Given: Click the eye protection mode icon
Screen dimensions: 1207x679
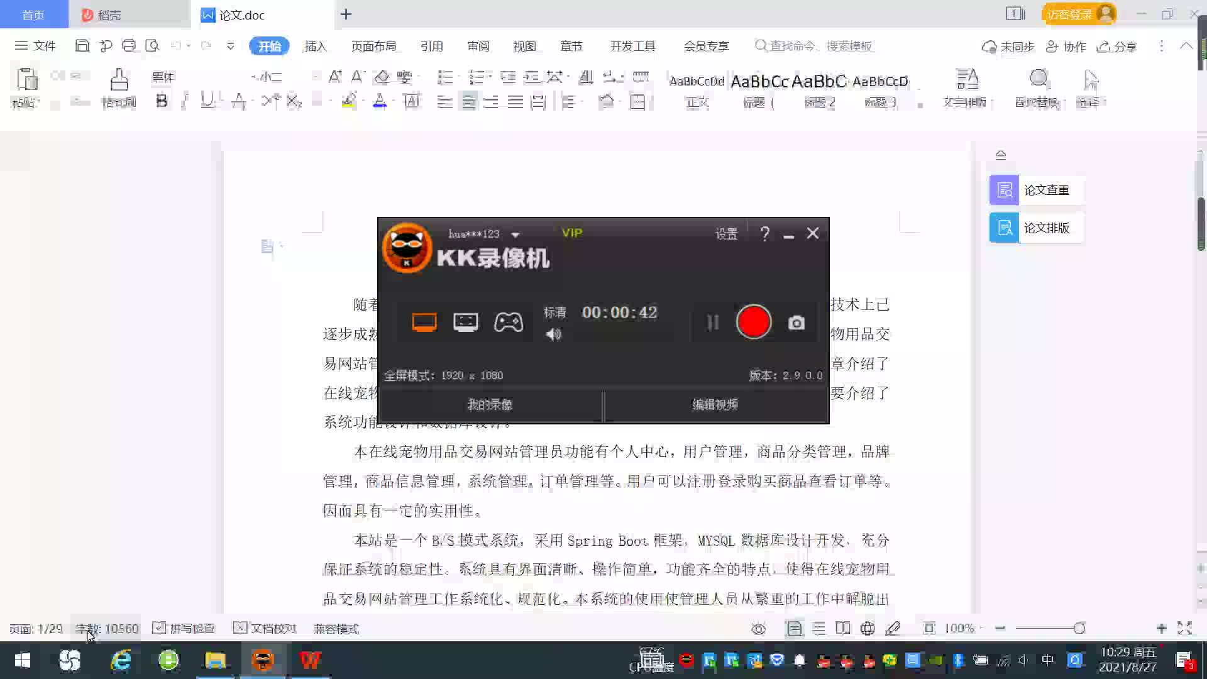Looking at the screenshot, I should coord(759,629).
